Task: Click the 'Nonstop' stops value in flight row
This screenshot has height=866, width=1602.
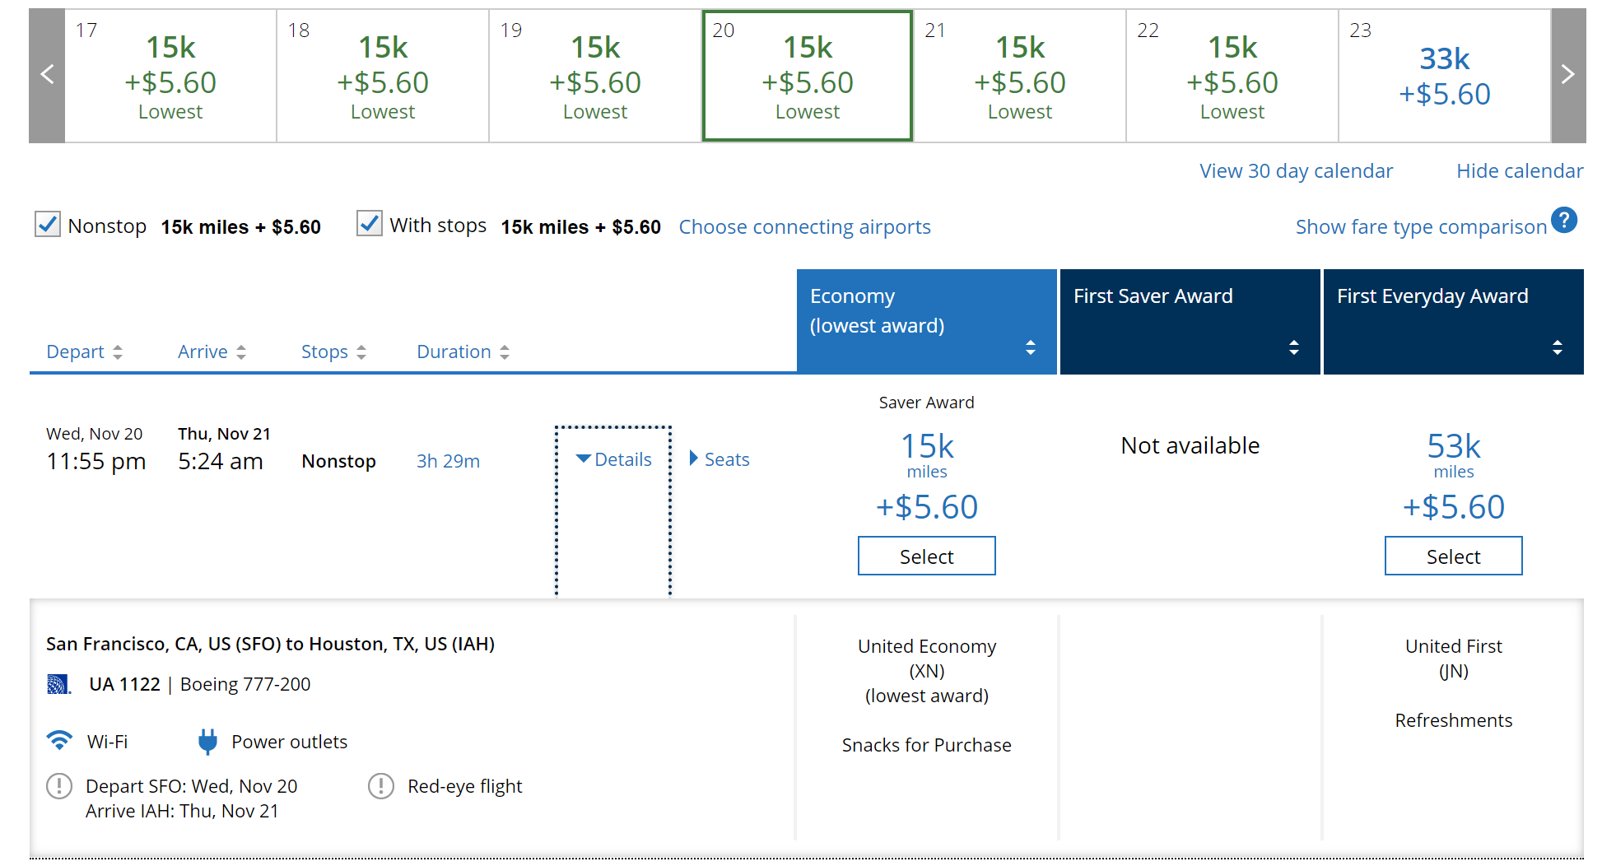Action: click(x=338, y=461)
